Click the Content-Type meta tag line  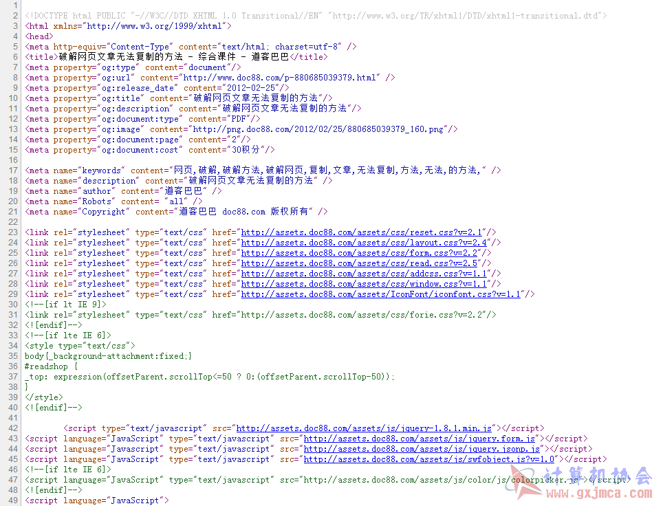point(191,47)
